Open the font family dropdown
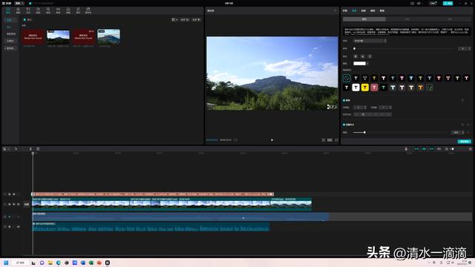Image resolution: width=475 pixels, height=267 pixels. pos(370,41)
